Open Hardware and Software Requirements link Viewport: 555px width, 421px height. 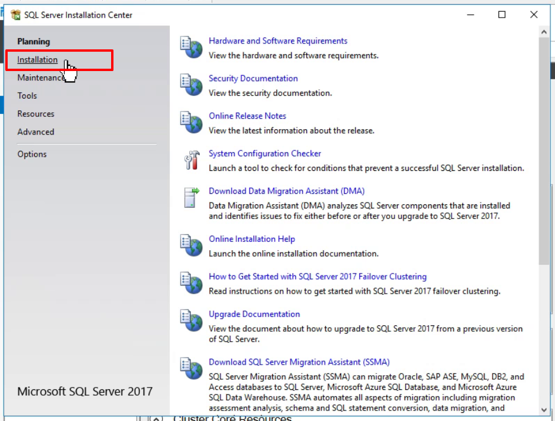[278, 41]
